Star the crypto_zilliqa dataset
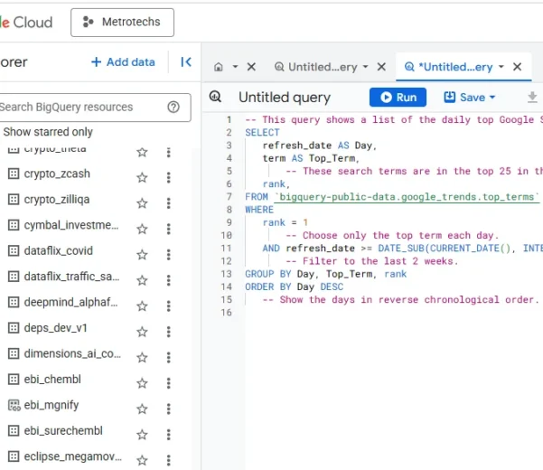Screen dimensions: 543x470 142,203
